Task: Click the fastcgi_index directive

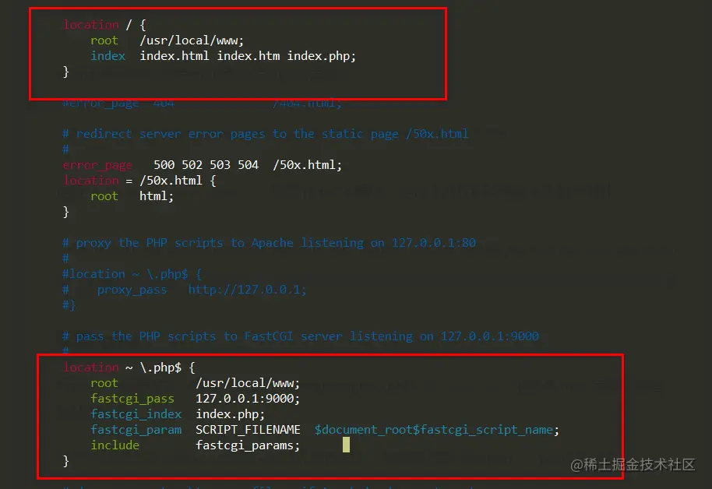Action: coord(136,413)
